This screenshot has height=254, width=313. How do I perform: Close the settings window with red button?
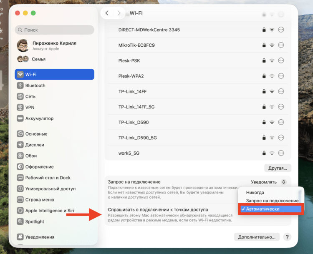pos(18,13)
